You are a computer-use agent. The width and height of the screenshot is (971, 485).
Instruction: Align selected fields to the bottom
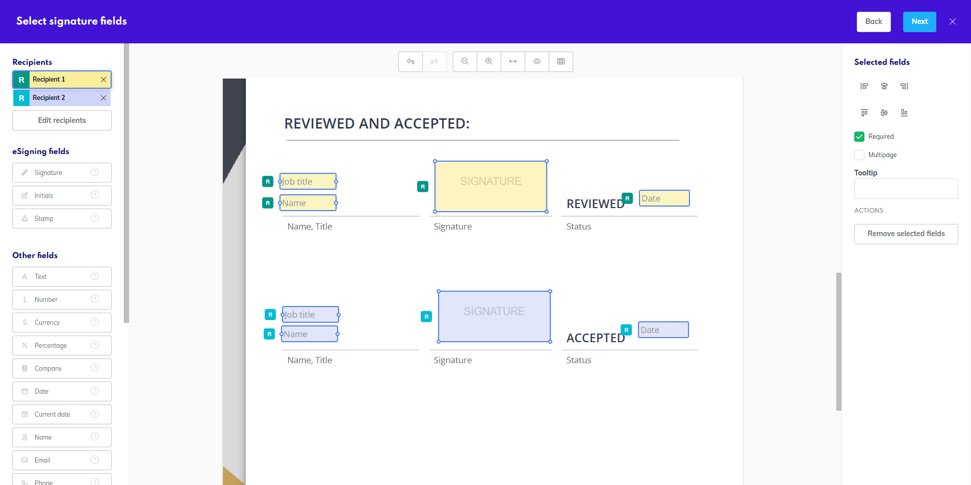904,112
